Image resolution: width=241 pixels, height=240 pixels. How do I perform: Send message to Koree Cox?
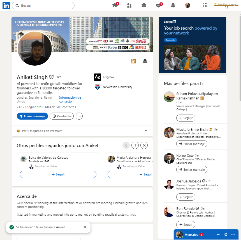[x=192, y=170]
